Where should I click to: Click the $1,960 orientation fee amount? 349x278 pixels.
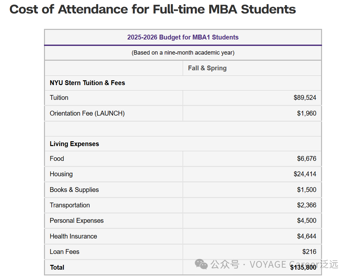307,113
